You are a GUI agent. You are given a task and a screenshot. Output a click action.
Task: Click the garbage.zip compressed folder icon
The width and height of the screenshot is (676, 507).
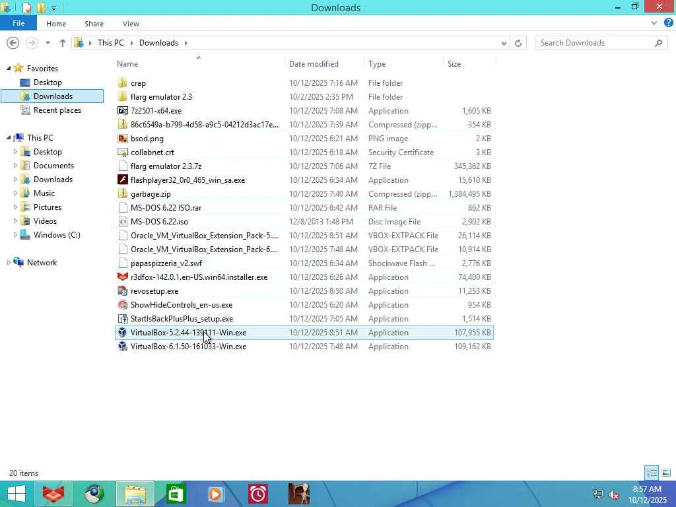point(122,193)
